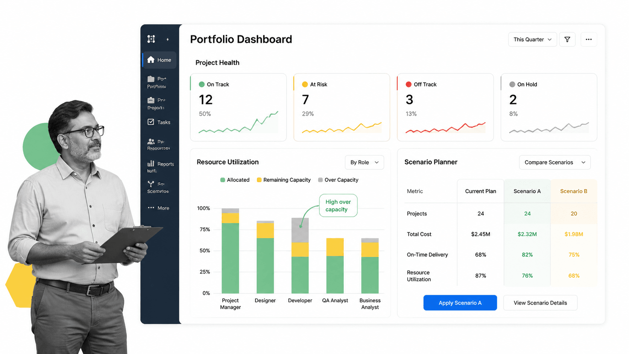Screen dimensions: 629x354
Task: Click the 87% Resource Utilization value
Action: 480,276
